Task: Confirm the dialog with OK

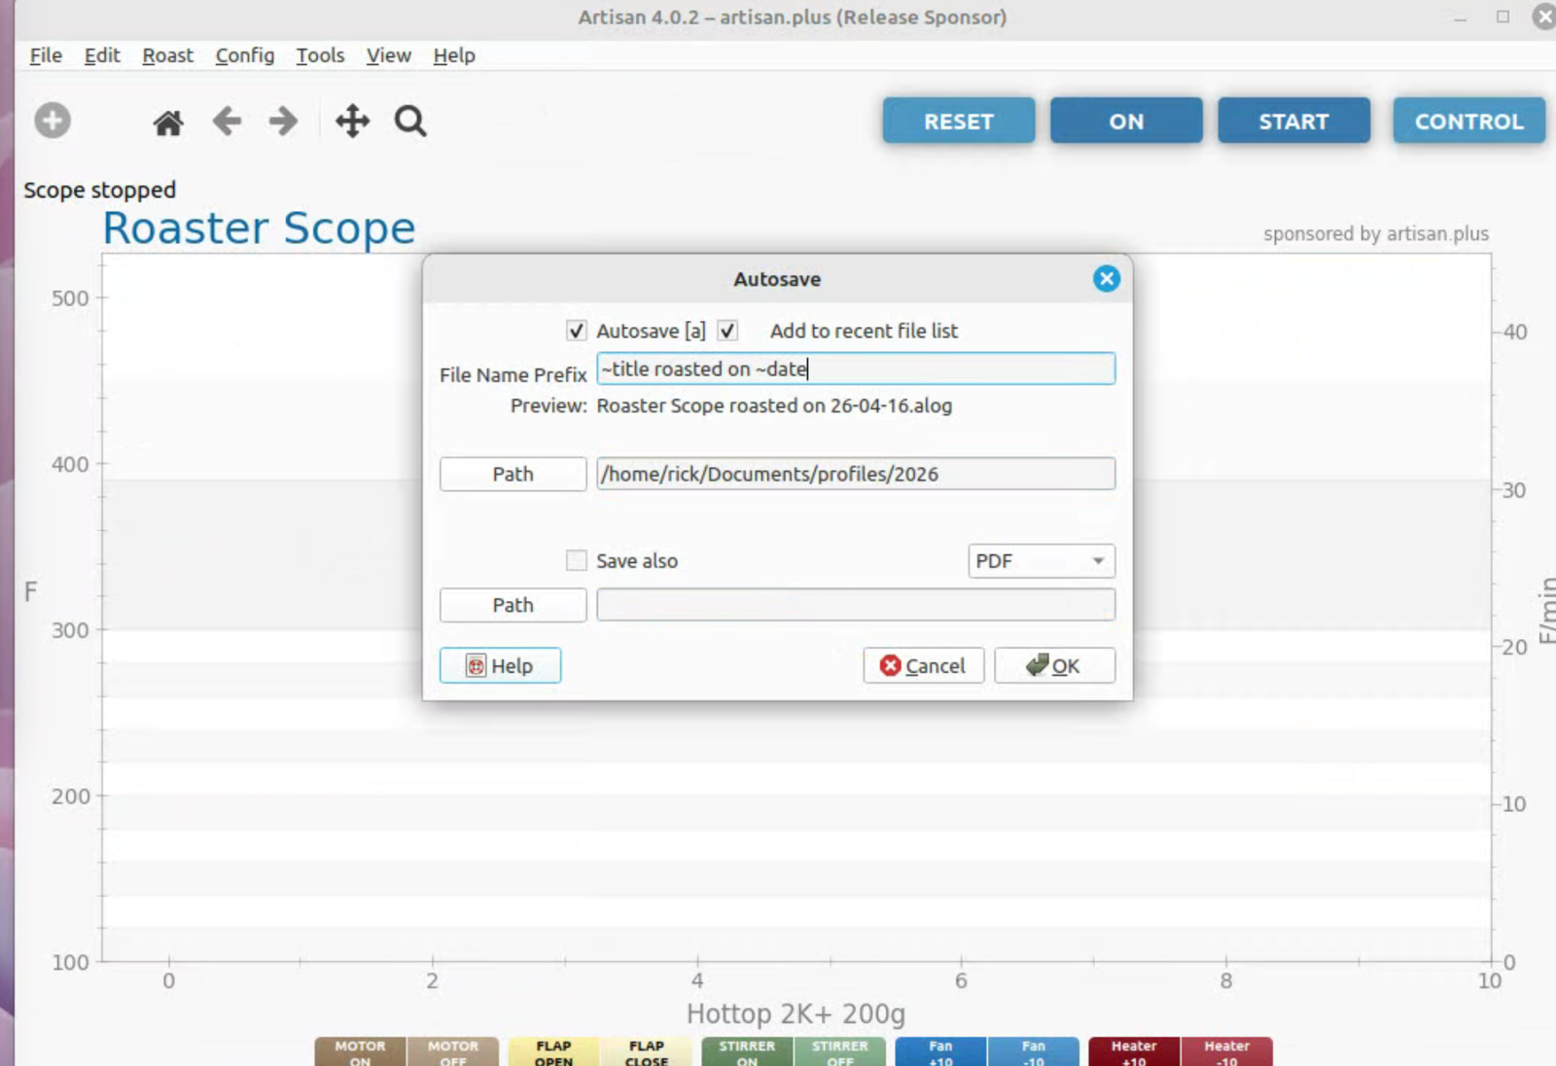Action: coord(1054,665)
